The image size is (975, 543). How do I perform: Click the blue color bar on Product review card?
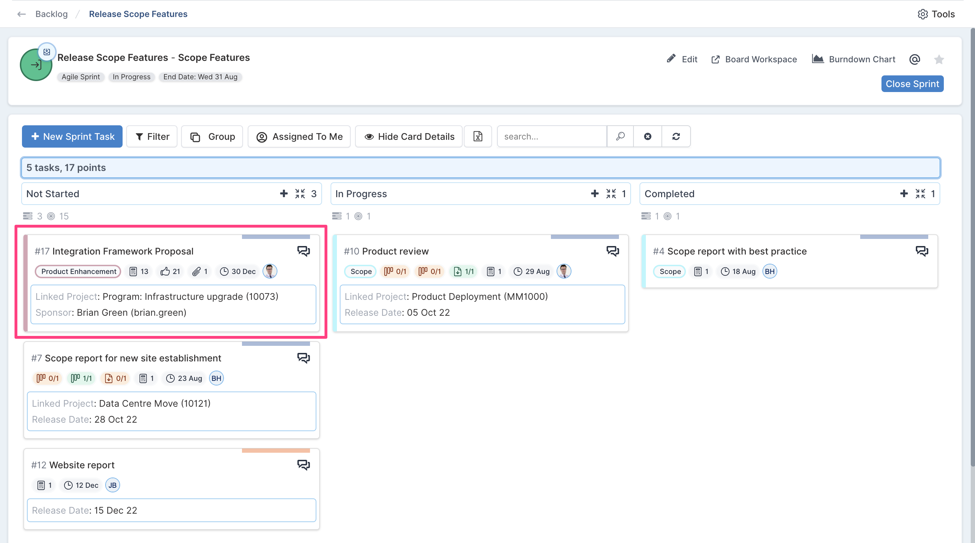point(585,237)
